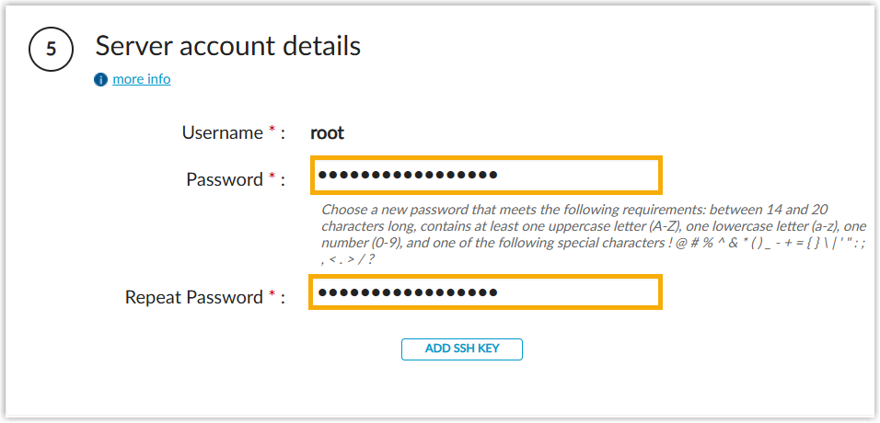This screenshot has height=423, width=880.
Task: Click the Password field label
Action: click(225, 179)
